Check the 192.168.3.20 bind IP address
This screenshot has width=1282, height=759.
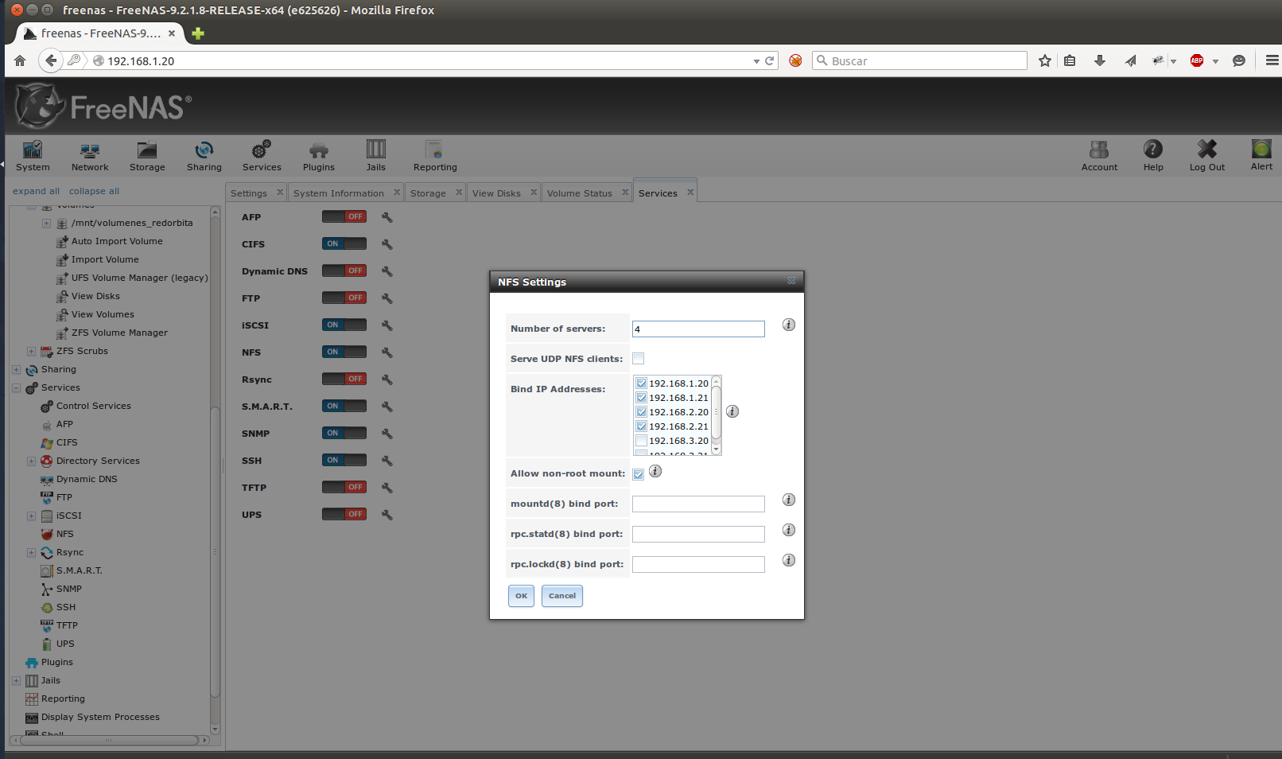coord(642,441)
